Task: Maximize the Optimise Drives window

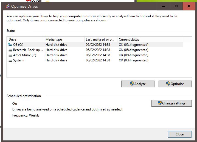Action: tap(176, 6)
